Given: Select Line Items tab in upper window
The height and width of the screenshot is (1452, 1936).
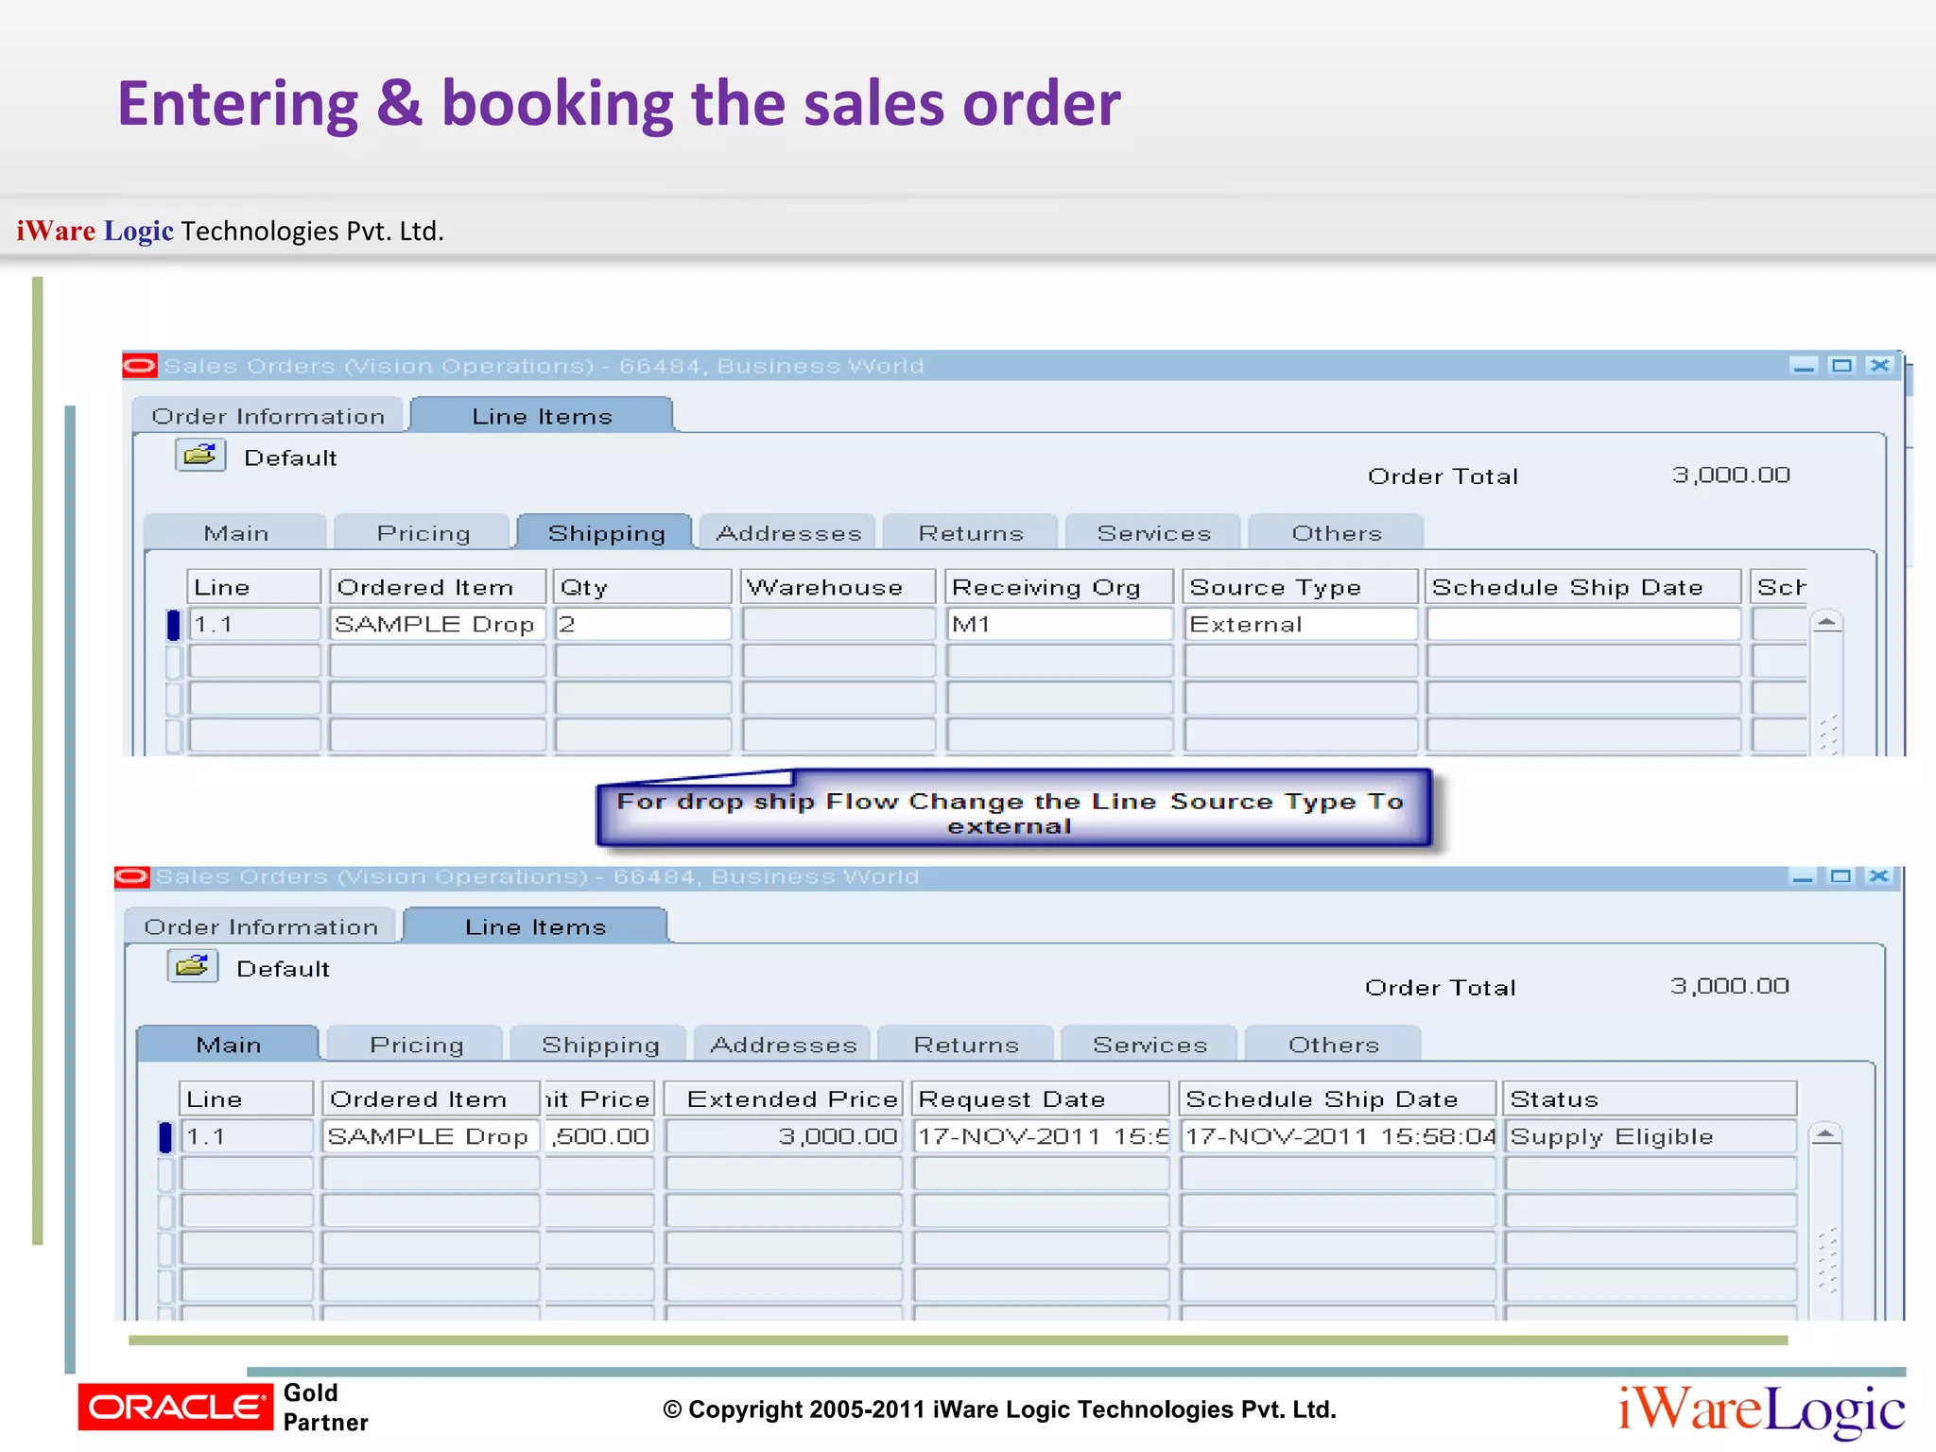Looking at the screenshot, I should [x=542, y=416].
